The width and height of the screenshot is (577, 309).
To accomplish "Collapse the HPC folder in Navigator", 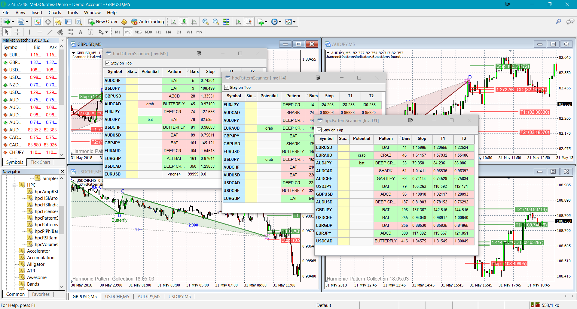I will pos(14,185).
